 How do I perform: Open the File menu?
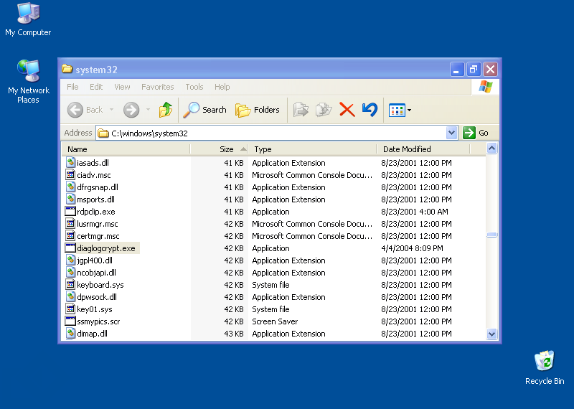pyautogui.click(x=72, y=87)
